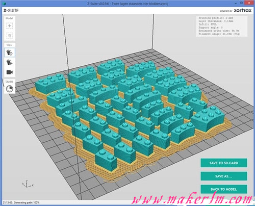Maximize the Z-Suite window
The height and width of the screenshot is (206, 255).
(x=241, y=3)
